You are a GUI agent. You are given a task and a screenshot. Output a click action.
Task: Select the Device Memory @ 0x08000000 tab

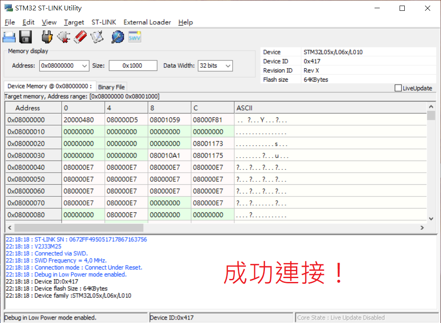click(x=50, y=86)
